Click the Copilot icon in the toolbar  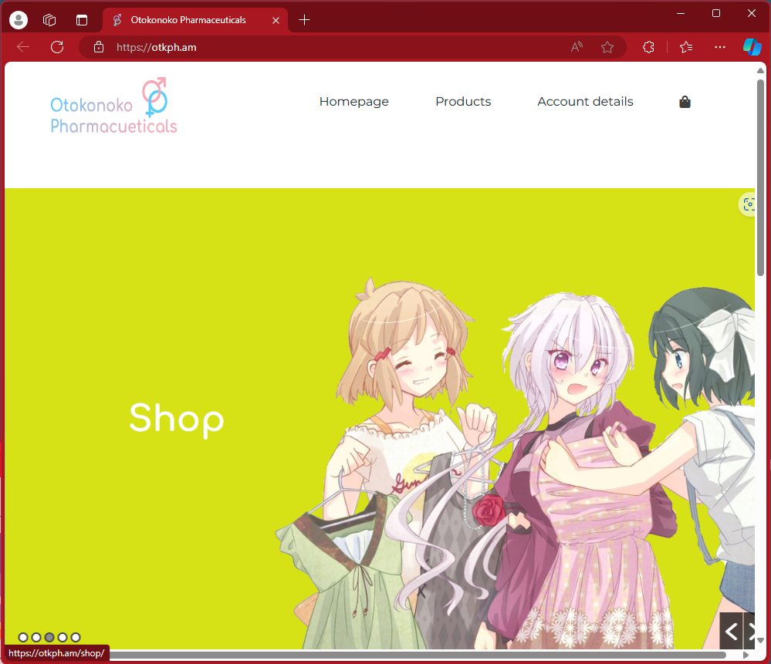tap(752, 47)
